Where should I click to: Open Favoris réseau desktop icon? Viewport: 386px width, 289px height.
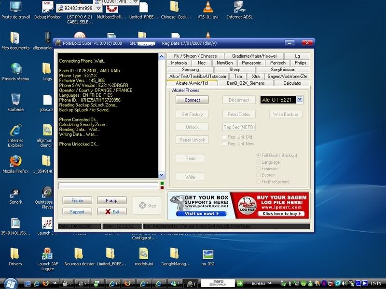pos(15,72)
